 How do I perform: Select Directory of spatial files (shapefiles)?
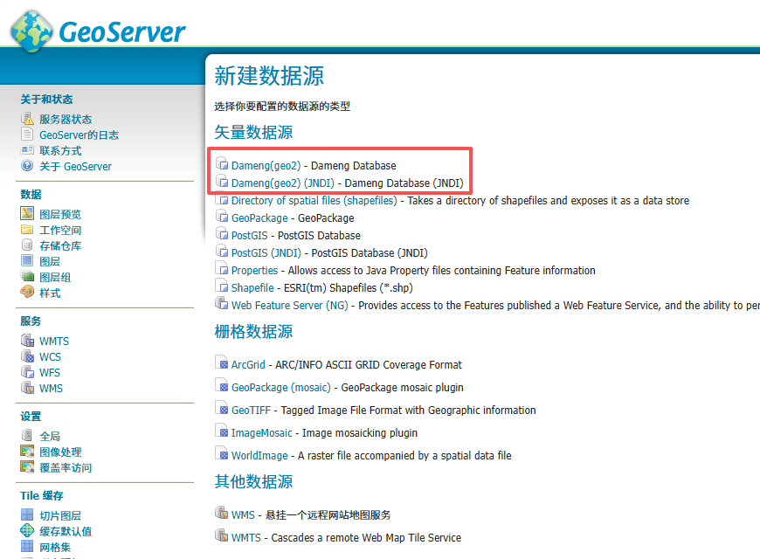click(x=314, y=201)
